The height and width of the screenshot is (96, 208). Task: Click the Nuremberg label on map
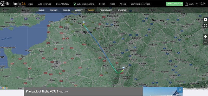(167, 51)
